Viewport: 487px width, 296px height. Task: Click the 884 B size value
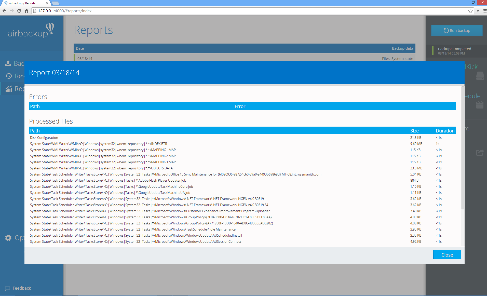coord(414,180)
